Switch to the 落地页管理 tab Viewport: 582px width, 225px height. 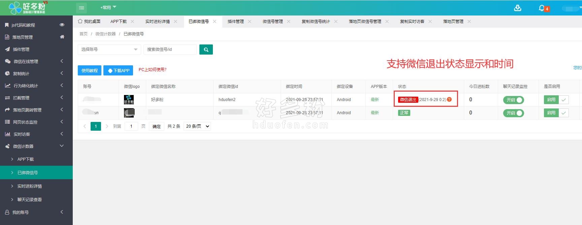click(x=453, y=21)
